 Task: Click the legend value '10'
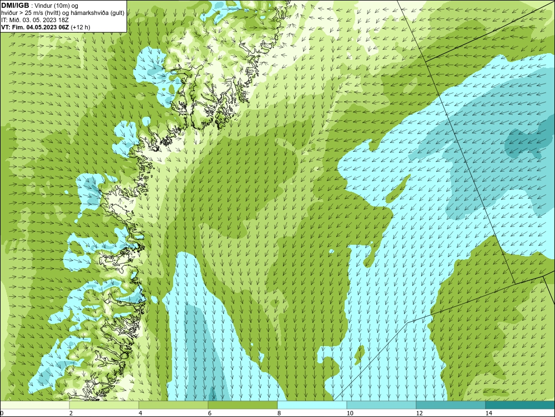pyautogui.click(x=350, y=413)
